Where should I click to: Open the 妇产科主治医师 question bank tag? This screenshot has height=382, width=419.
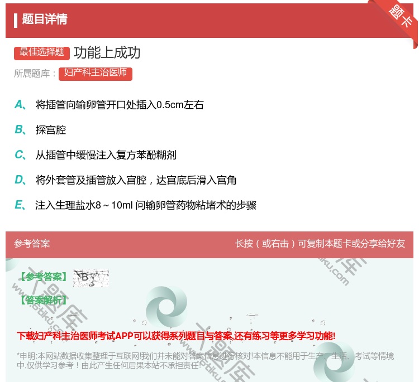click(96, 74)
